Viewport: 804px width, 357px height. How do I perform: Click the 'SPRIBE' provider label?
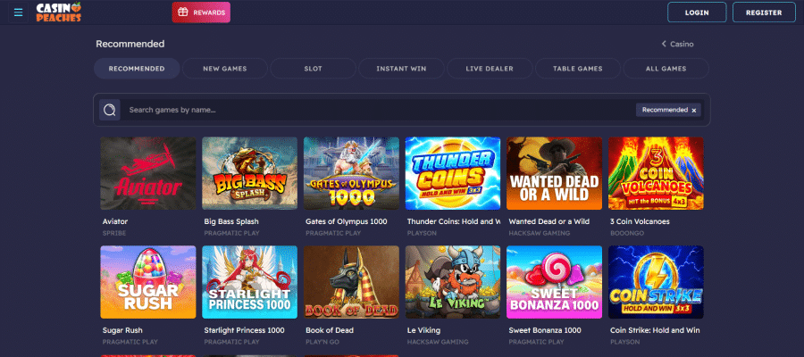[113, 234]
